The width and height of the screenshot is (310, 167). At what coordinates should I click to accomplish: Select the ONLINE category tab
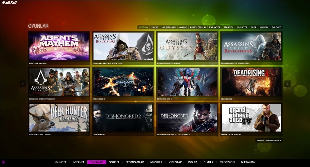pos(183,27)
